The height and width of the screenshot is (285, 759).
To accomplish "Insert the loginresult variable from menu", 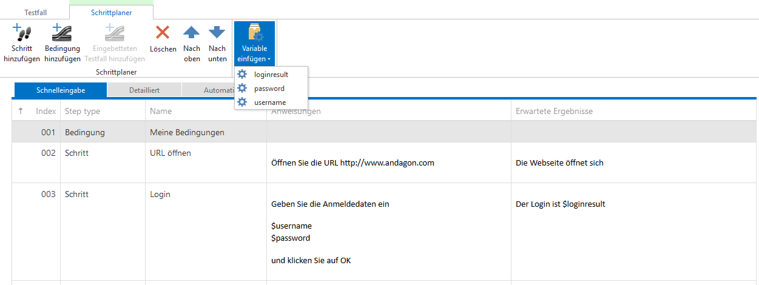I will [x=271, y=75].
